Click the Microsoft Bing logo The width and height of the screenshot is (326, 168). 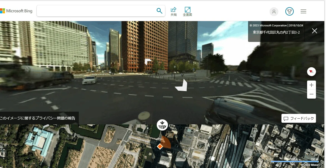point(16,11)
